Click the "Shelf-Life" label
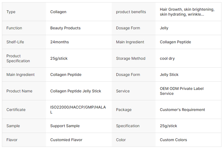 pos(15,42)
